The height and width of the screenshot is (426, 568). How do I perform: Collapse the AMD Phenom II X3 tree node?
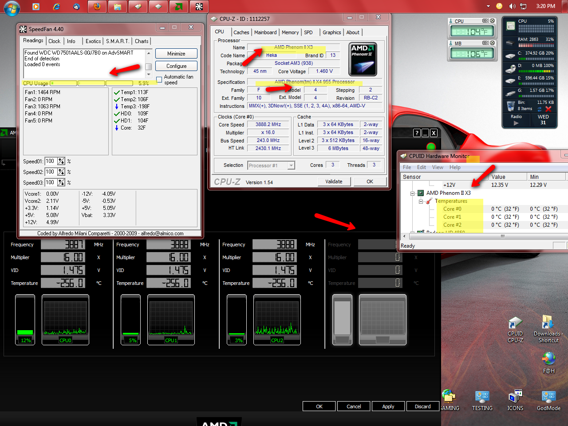click(412, 193)
